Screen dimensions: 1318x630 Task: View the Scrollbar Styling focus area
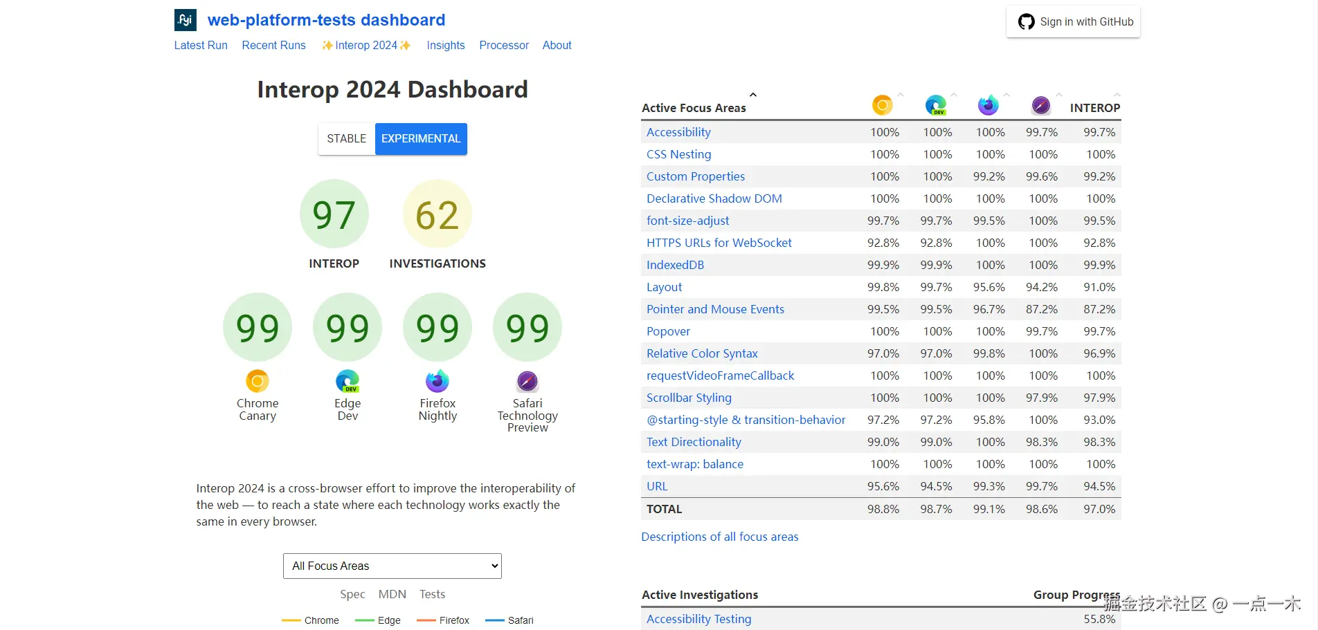tap(689, 398)
